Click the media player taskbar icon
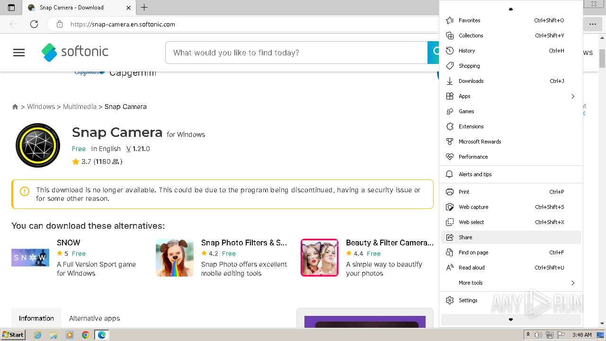606x341 pixels. point(70,335)
